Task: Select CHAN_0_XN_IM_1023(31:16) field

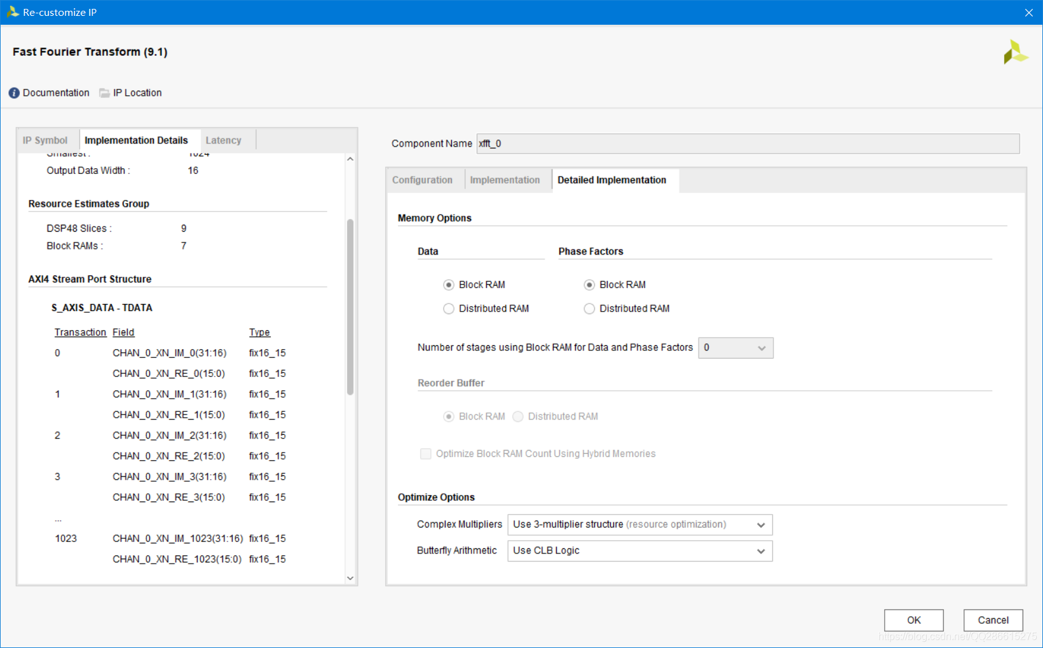Action: pos(178,539)
